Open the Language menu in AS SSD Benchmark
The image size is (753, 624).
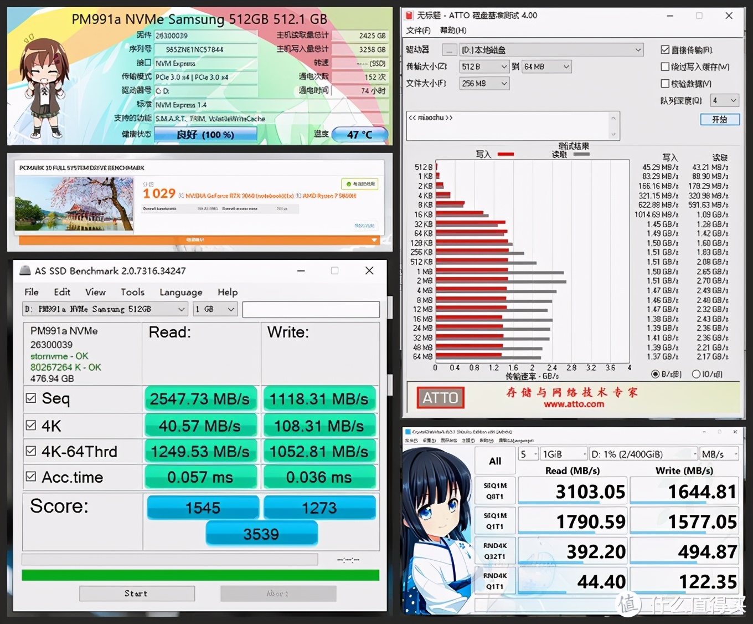click(181, 293)
